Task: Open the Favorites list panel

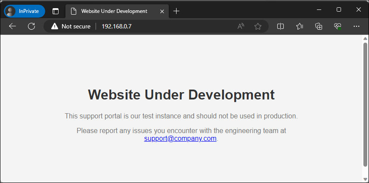Action: click(x=300, y=26)
